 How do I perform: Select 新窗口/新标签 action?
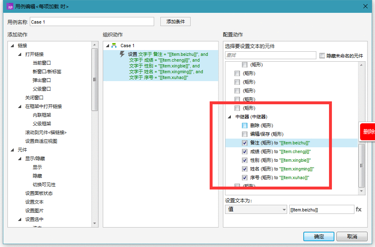point(47,72)
